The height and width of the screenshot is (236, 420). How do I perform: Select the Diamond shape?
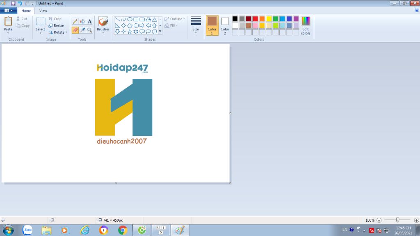point(123,25)
